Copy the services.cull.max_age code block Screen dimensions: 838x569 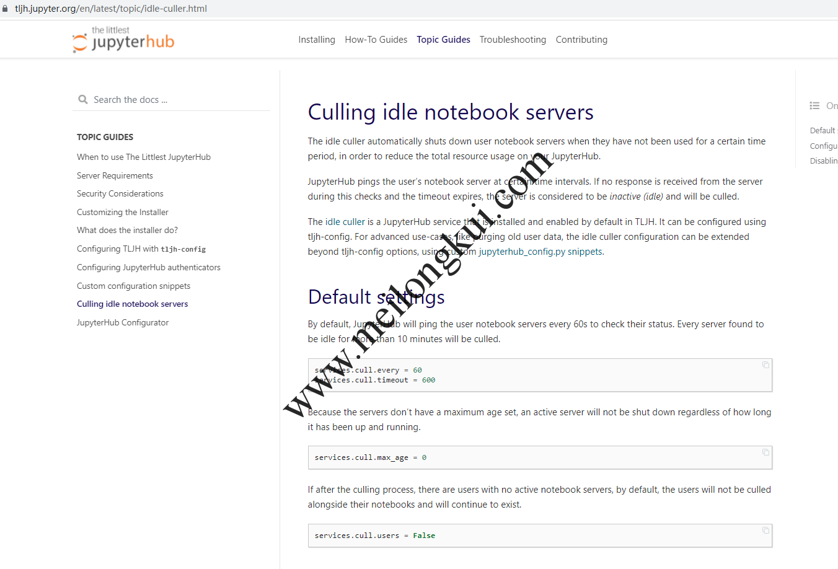[x=765, y=452]
